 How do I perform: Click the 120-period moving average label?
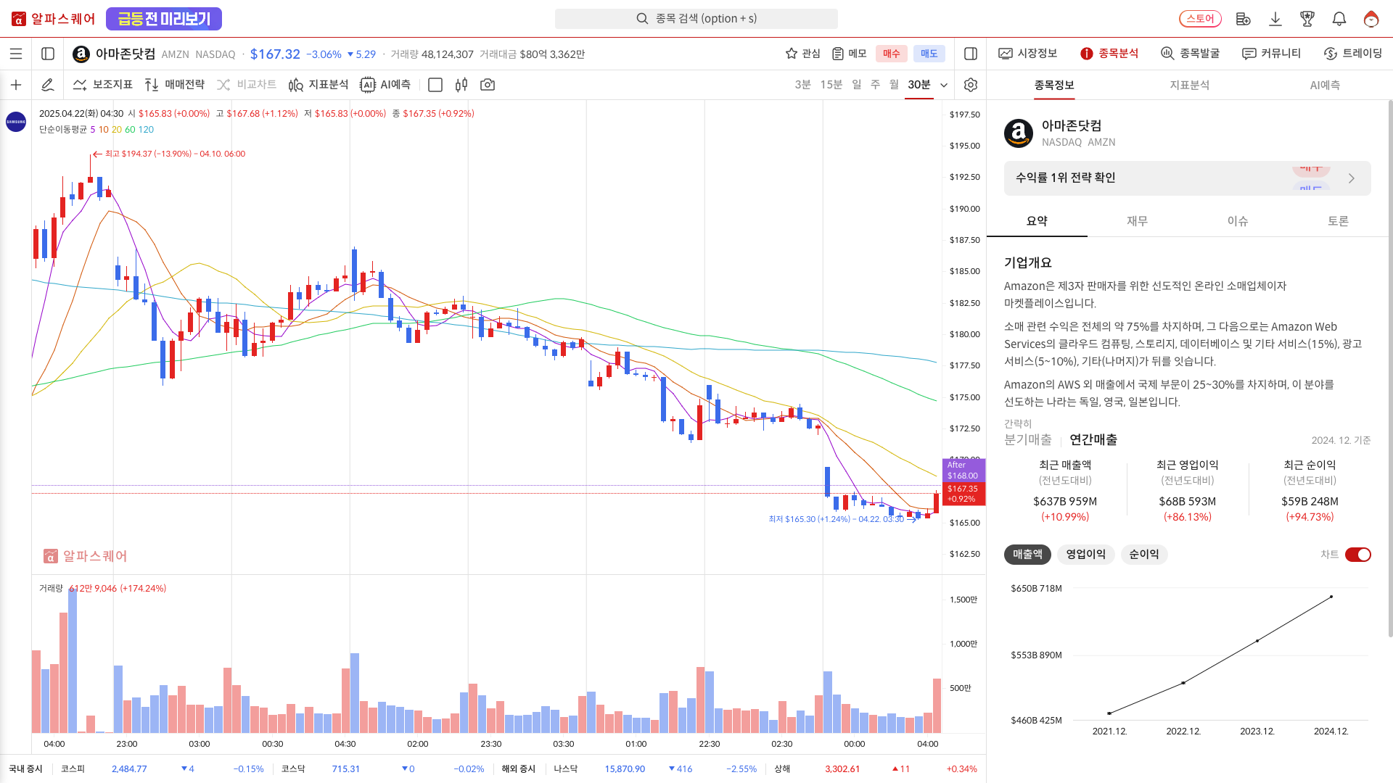pyautogui.click(x=146, y=130)
